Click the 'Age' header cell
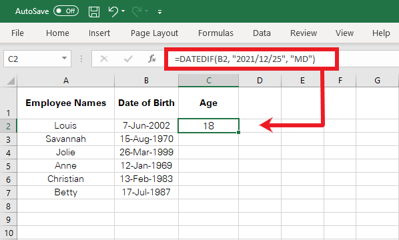The image size is (399, 240). coord(208,103)
